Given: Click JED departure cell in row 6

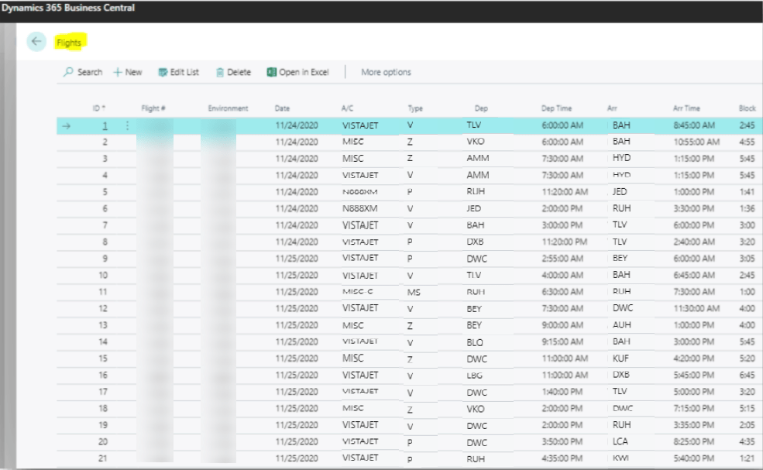Looking at the screenshot, I should click(x=473, y=208).
